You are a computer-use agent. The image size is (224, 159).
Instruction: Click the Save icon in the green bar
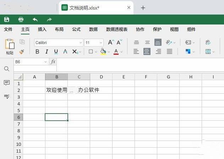[7, 20]
